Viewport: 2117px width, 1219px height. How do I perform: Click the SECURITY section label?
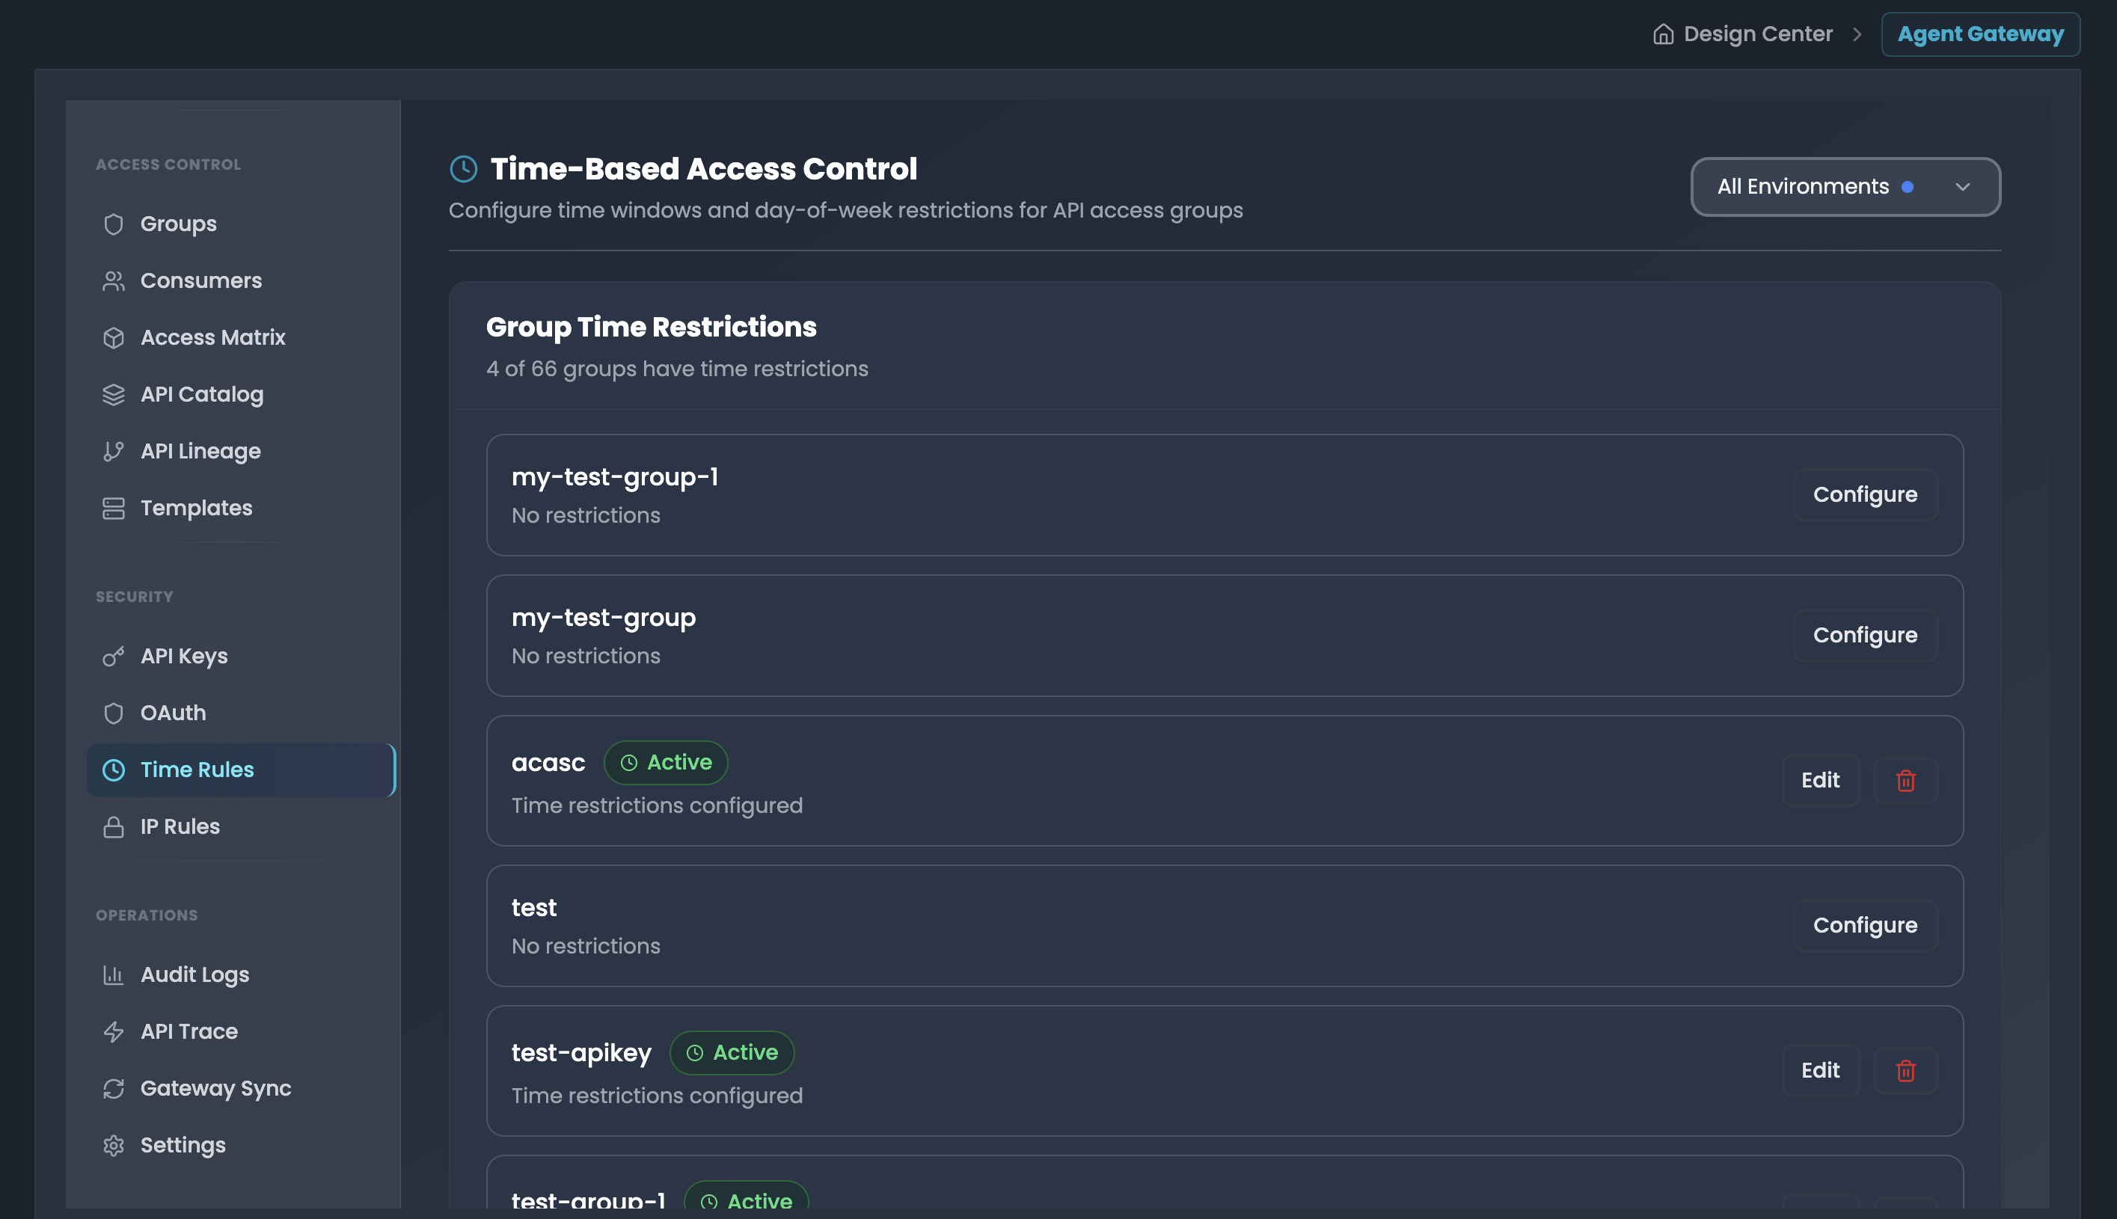134,597
